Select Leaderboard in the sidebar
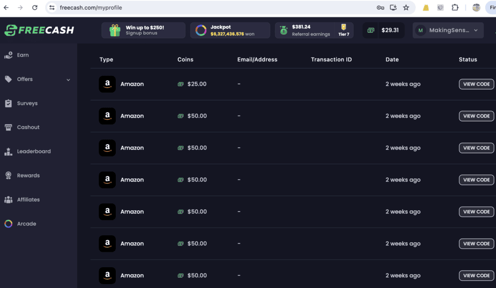 click(x=33, y=151)
